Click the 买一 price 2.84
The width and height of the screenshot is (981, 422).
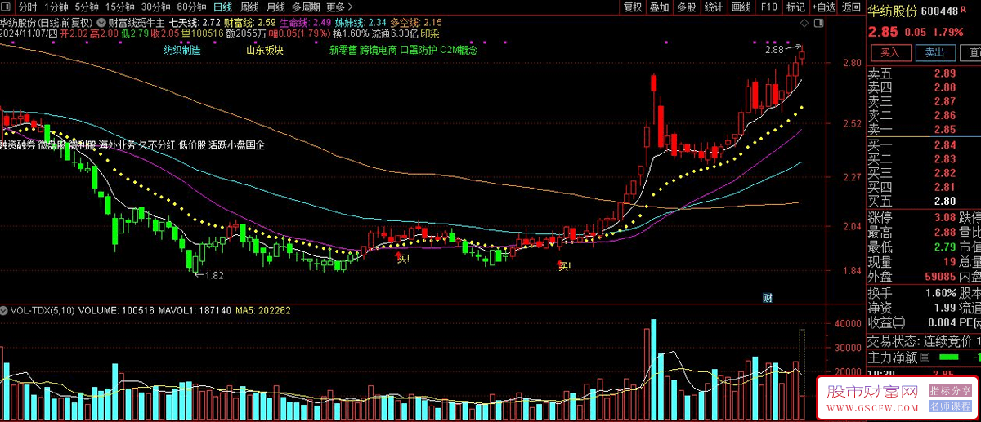pyautogui.click(x=945, y=145)
